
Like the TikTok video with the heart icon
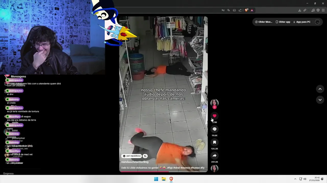[214, 116]
